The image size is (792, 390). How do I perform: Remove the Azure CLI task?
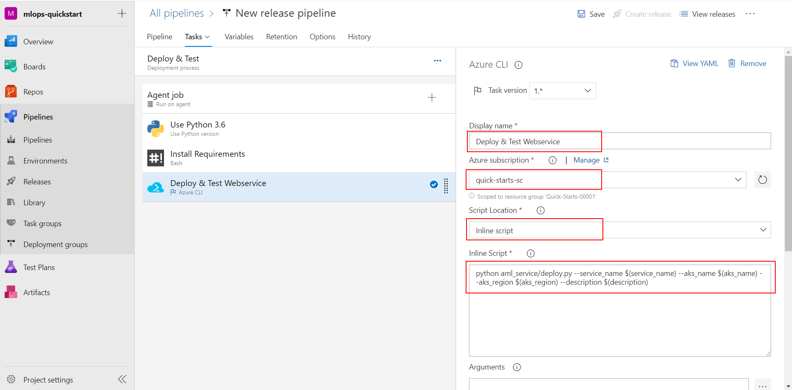coord(747,64)
